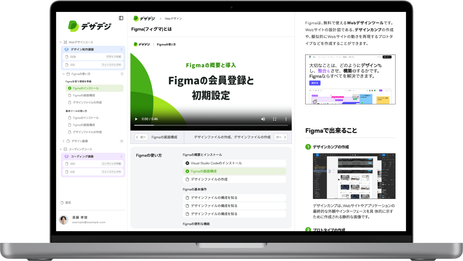
Task: Expand the デザイン基礎 chevron
Action: (63, 141)
